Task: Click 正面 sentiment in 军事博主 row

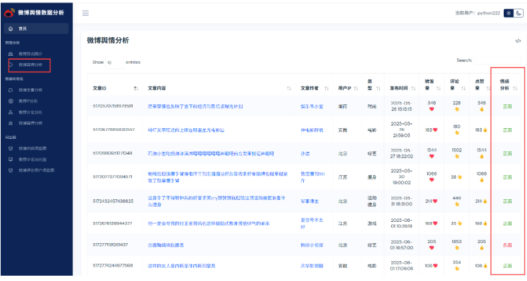Action: (507, 201)
